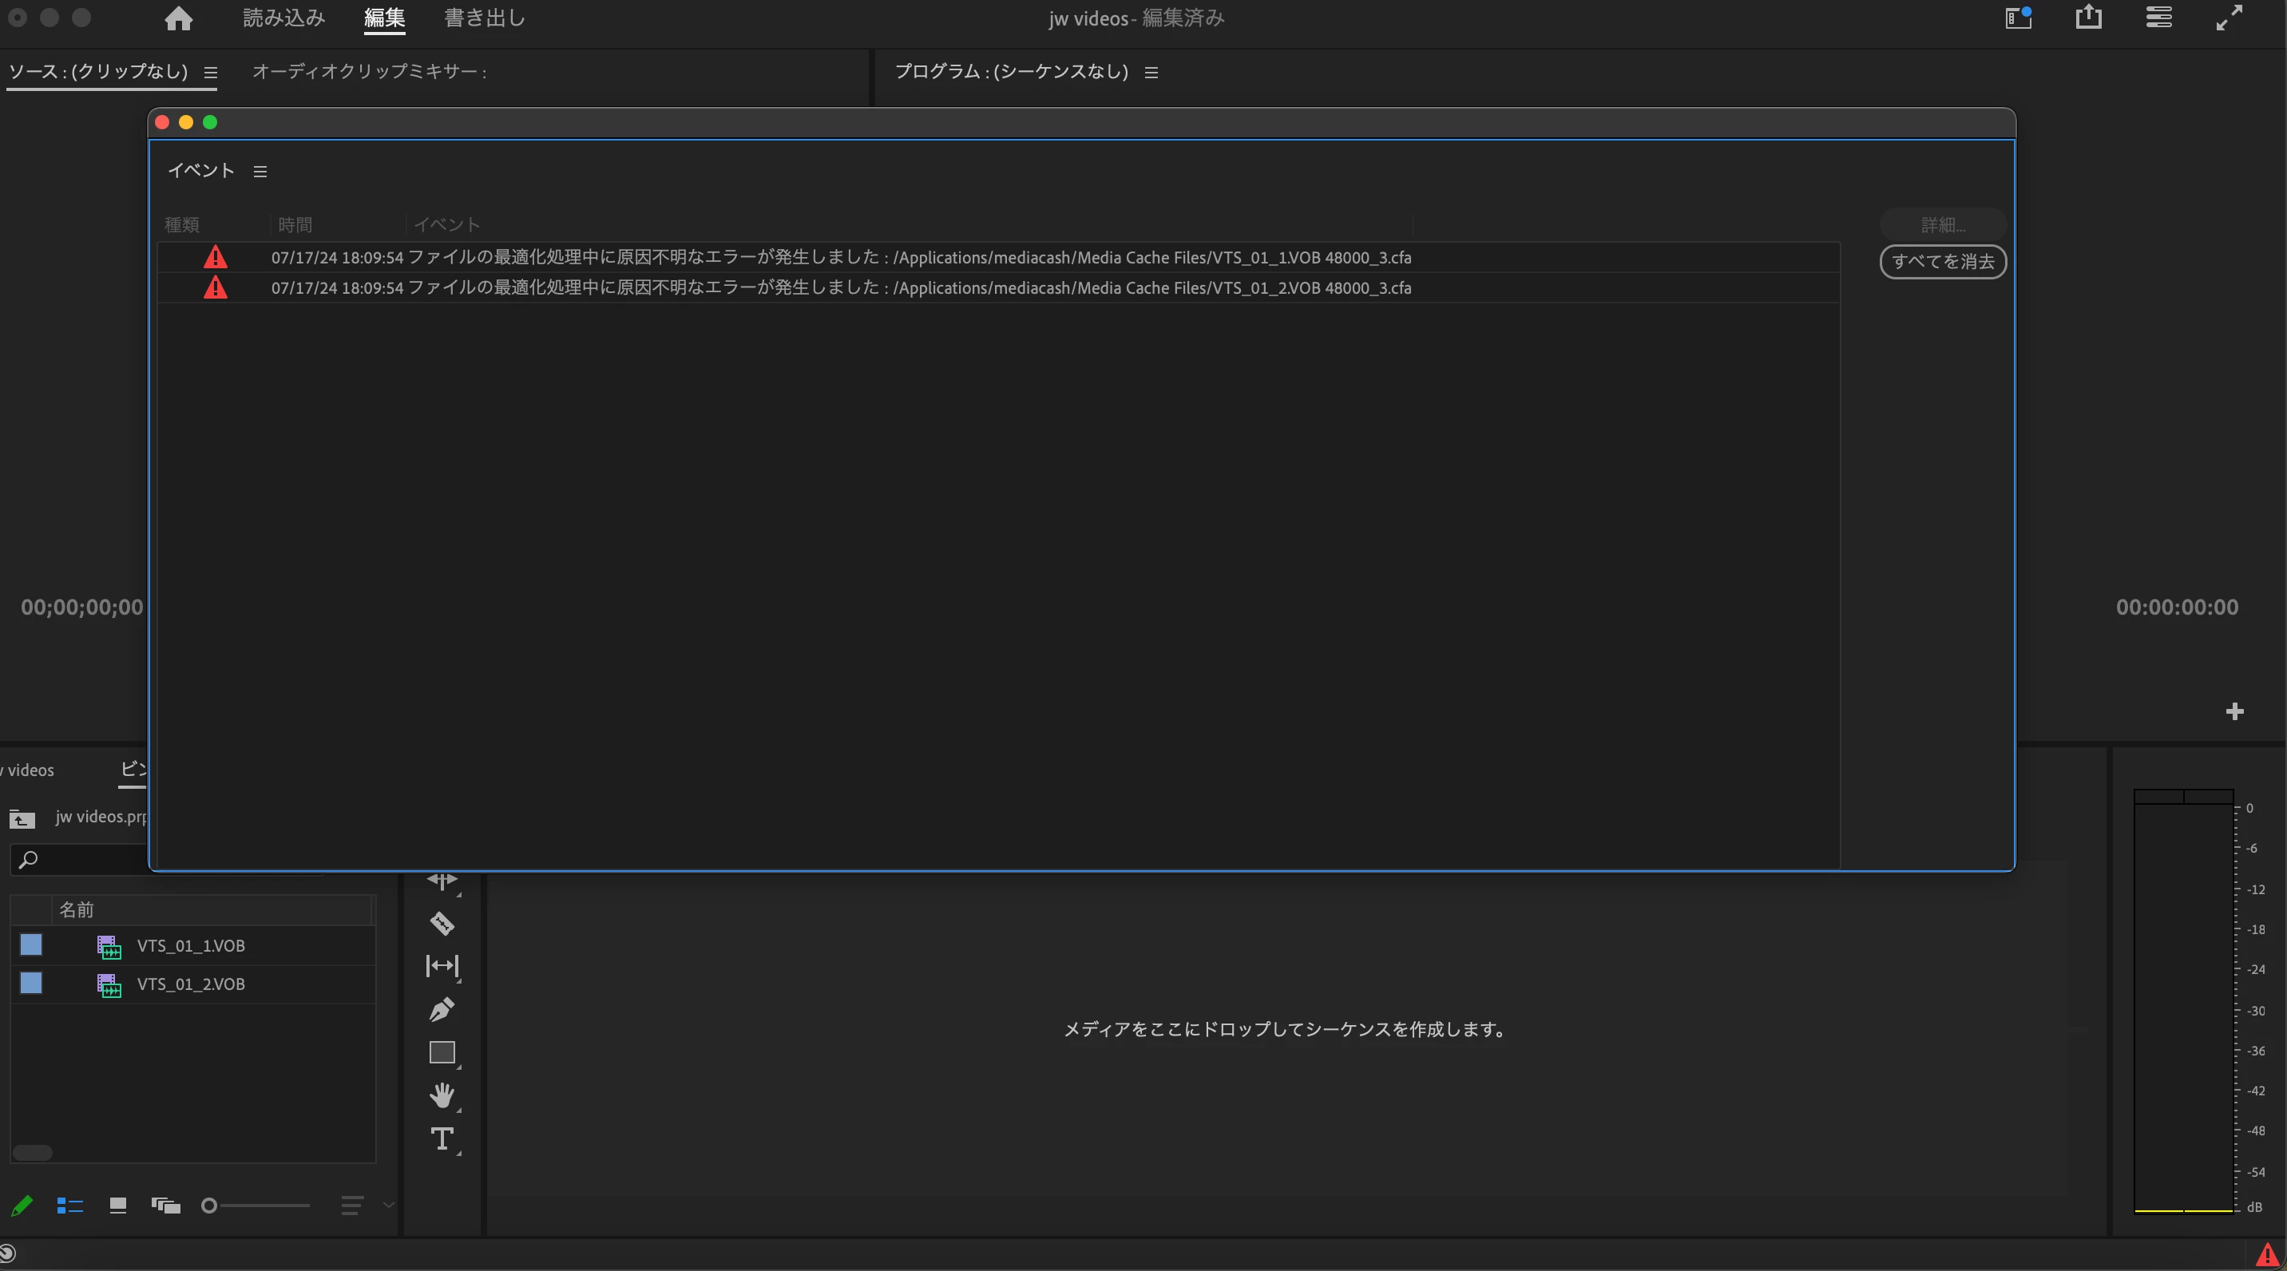The width and height of the screenshot is (2287, 1271).
Task: Switch to the 読み込み workspace tab
Action: pos(284,18)
